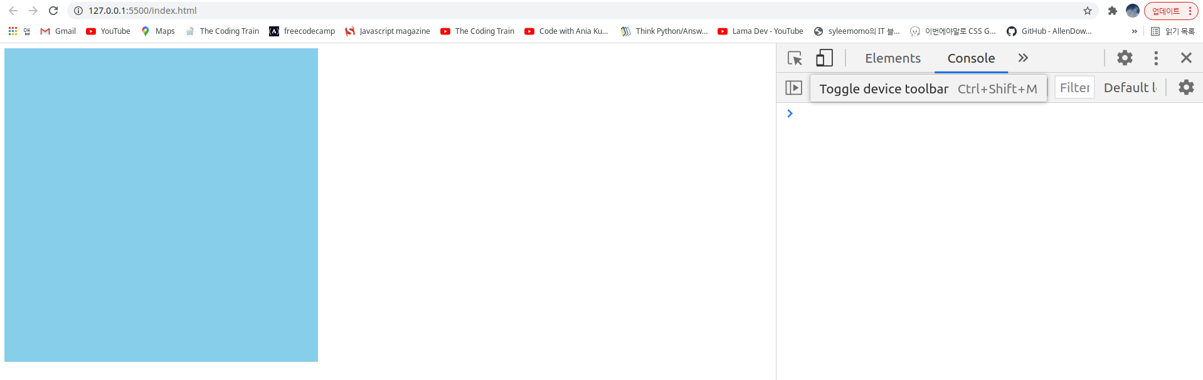
Task: Open the GitHub - AllenDow... bookmark
Action: [1049, 31]
